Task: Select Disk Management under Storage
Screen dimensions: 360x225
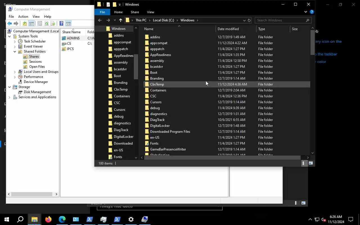Action: coord(37,92)
